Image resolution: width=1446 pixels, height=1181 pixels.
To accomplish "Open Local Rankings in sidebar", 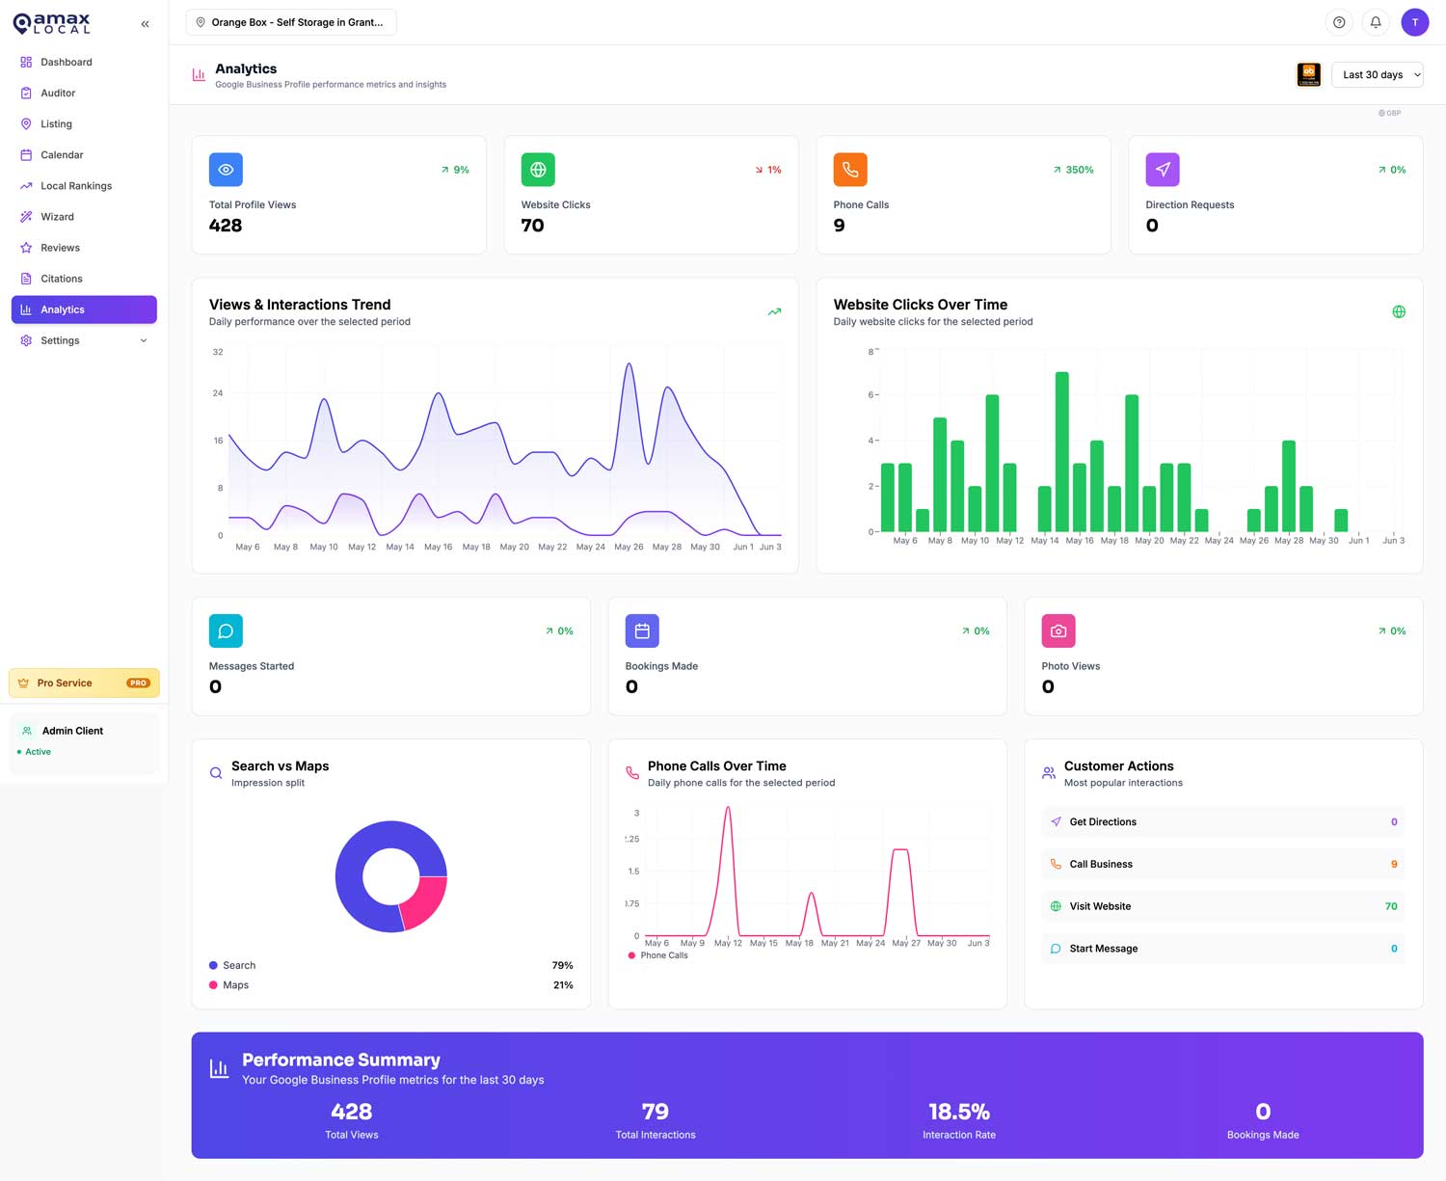I will (x=84, y=185).
